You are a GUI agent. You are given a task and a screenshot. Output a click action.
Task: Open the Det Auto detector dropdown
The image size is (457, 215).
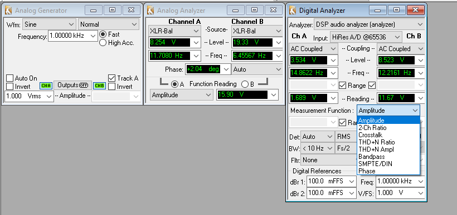coord(318,137)
